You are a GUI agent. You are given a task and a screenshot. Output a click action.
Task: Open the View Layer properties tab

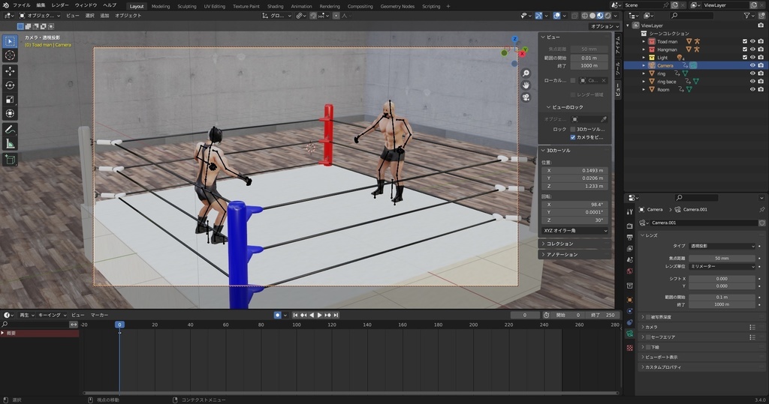coord(630,248)
